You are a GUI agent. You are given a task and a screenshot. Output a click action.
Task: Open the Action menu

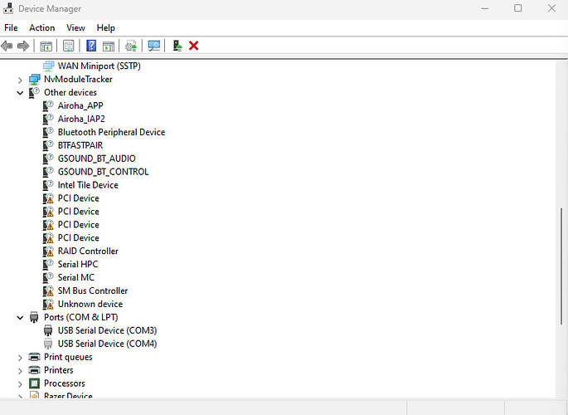[x=42, y=27]
